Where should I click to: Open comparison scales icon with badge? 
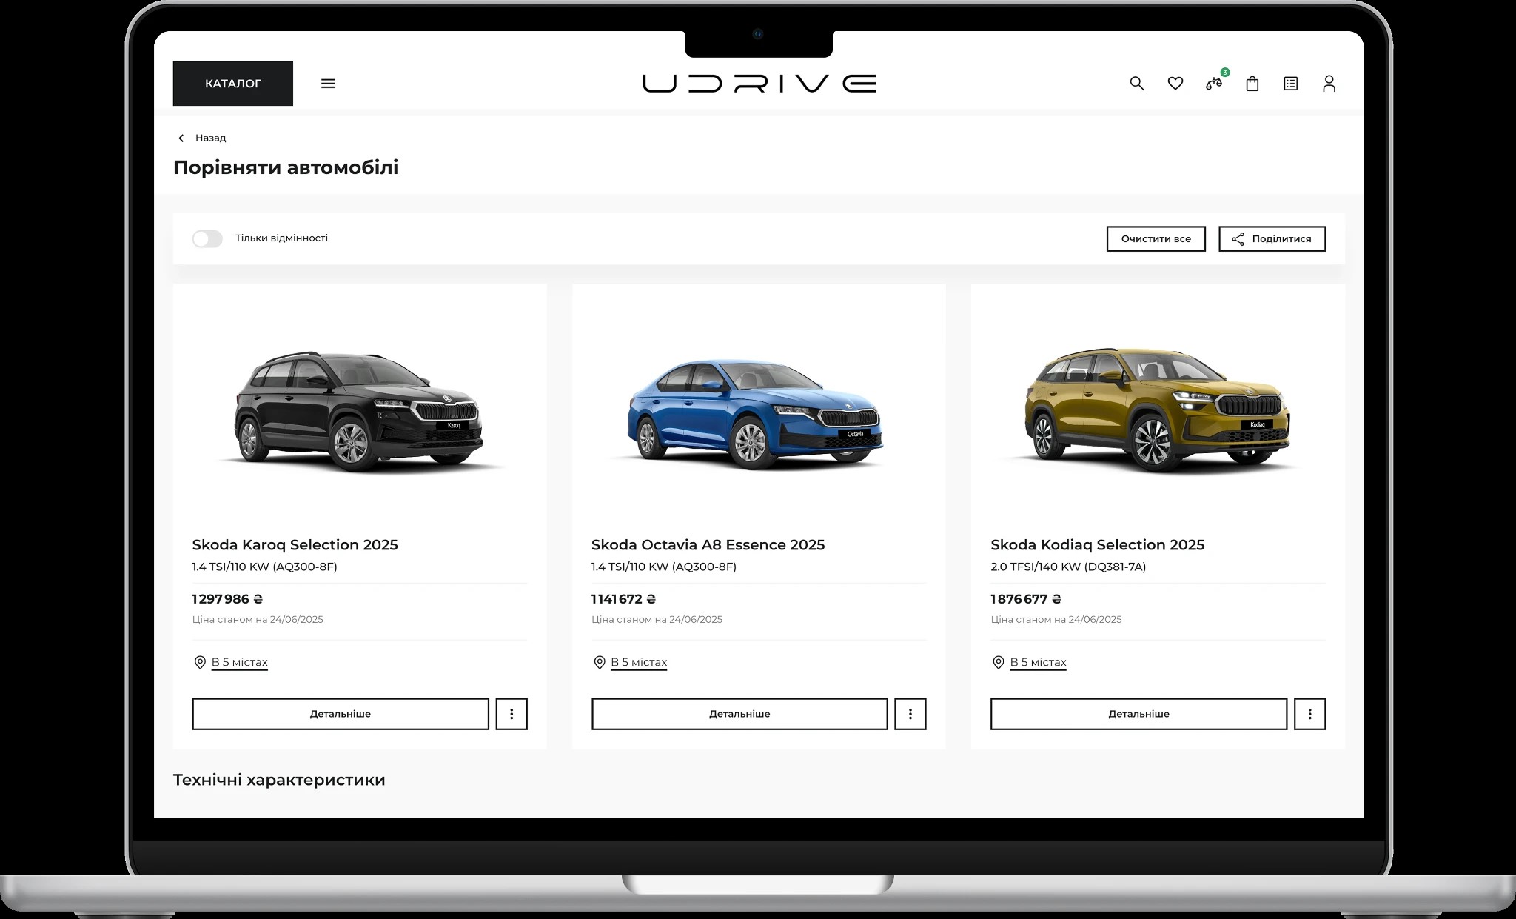point(1213,84)
